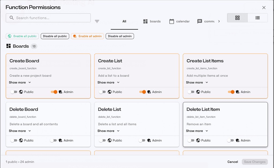
Task: Enable Admin access for Delete List Item
Action: coord(230,140)
